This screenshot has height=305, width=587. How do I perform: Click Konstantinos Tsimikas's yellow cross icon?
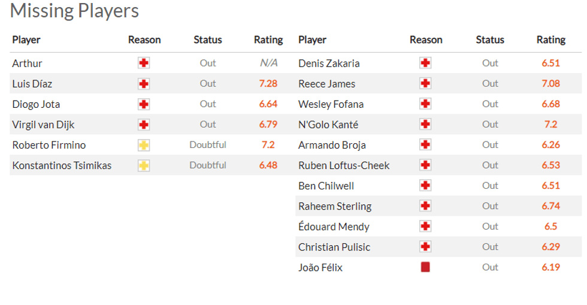pyautogui.click(x=144, y=165)
